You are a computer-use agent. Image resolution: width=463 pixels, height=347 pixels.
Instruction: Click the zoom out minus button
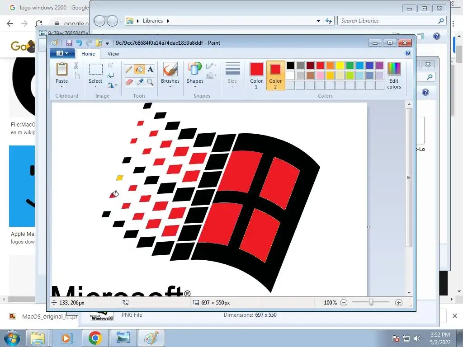344,303
